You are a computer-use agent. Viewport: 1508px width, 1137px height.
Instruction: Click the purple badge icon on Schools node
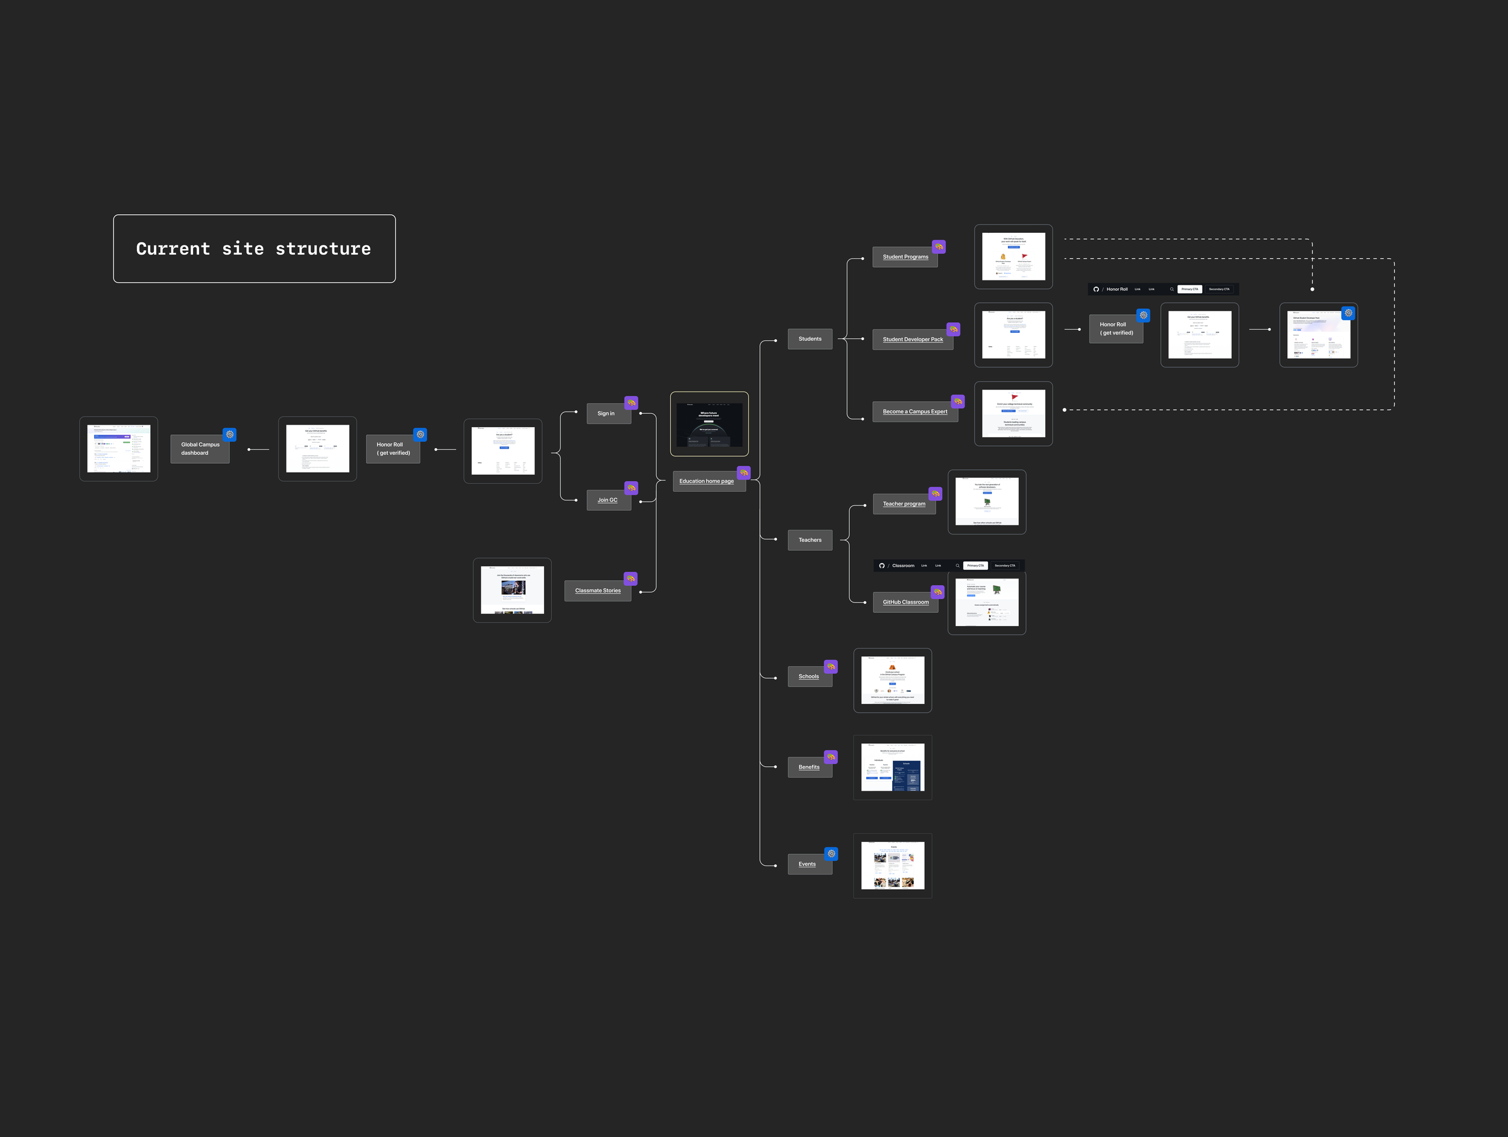point(831,667)
